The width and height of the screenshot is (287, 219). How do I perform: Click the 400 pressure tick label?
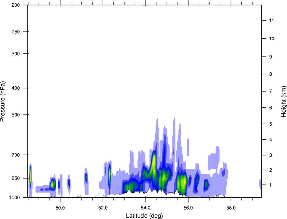[16, 88]
